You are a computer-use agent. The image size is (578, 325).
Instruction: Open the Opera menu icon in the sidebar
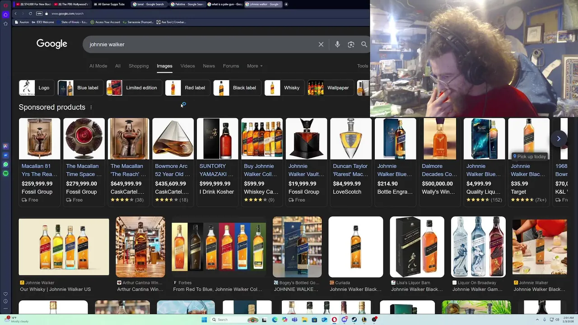5,5
